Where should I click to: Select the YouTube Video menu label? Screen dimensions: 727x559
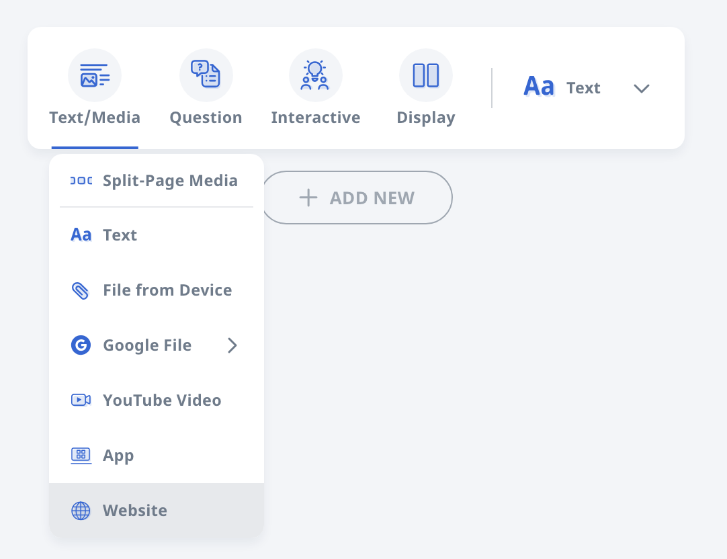tap(162, 400)
